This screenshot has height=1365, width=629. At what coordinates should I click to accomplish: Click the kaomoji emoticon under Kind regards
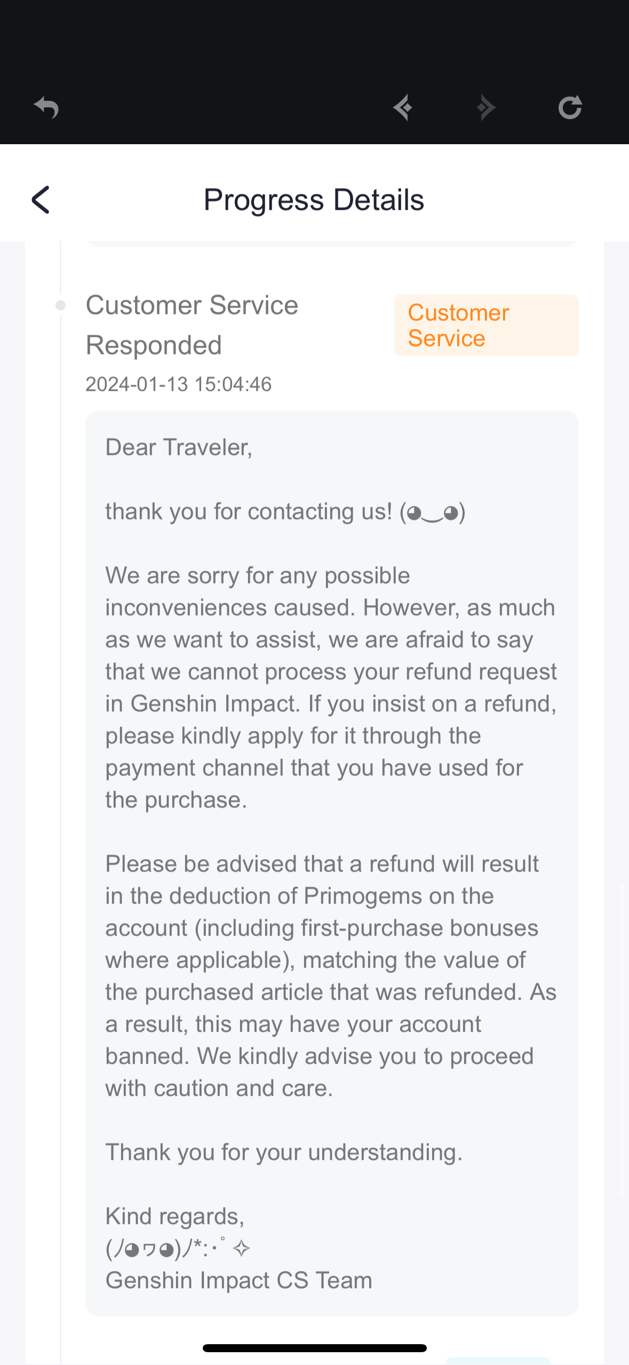tap(178, 1249)
